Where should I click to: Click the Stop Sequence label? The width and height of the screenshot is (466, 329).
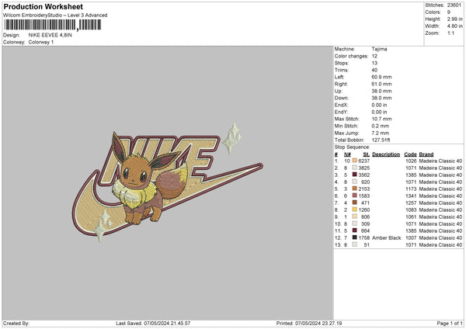[352, 147]
